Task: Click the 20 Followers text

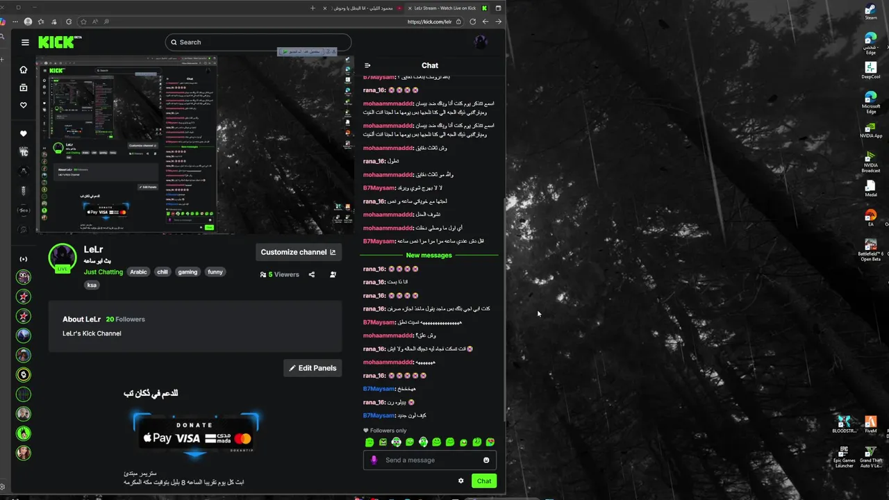Action: (x=125, y=319)
